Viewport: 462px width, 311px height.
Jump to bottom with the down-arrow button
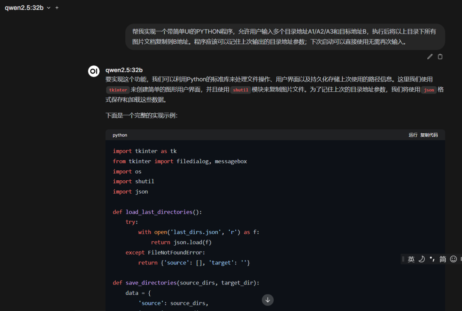268,300
